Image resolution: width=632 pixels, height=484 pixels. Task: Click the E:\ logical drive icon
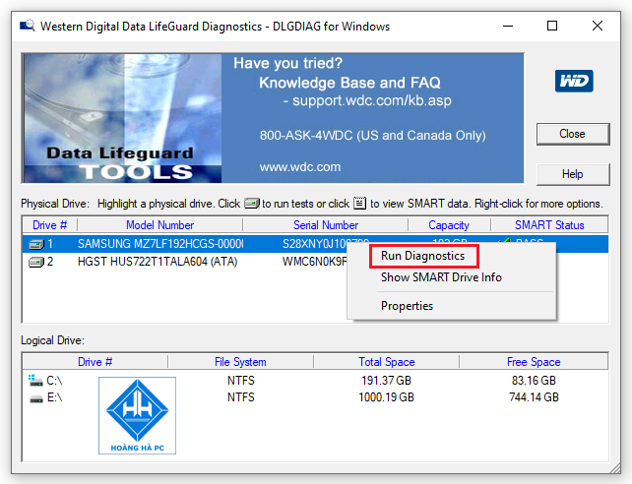[x=36, y=398]
